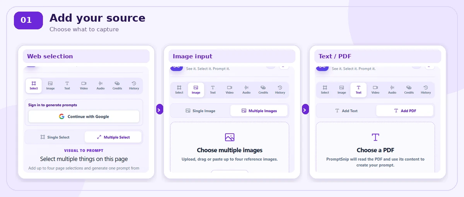Viewport: 464px width, 197px height.
Task: Click the Choose multiple images heading
Action: point(230,150)
